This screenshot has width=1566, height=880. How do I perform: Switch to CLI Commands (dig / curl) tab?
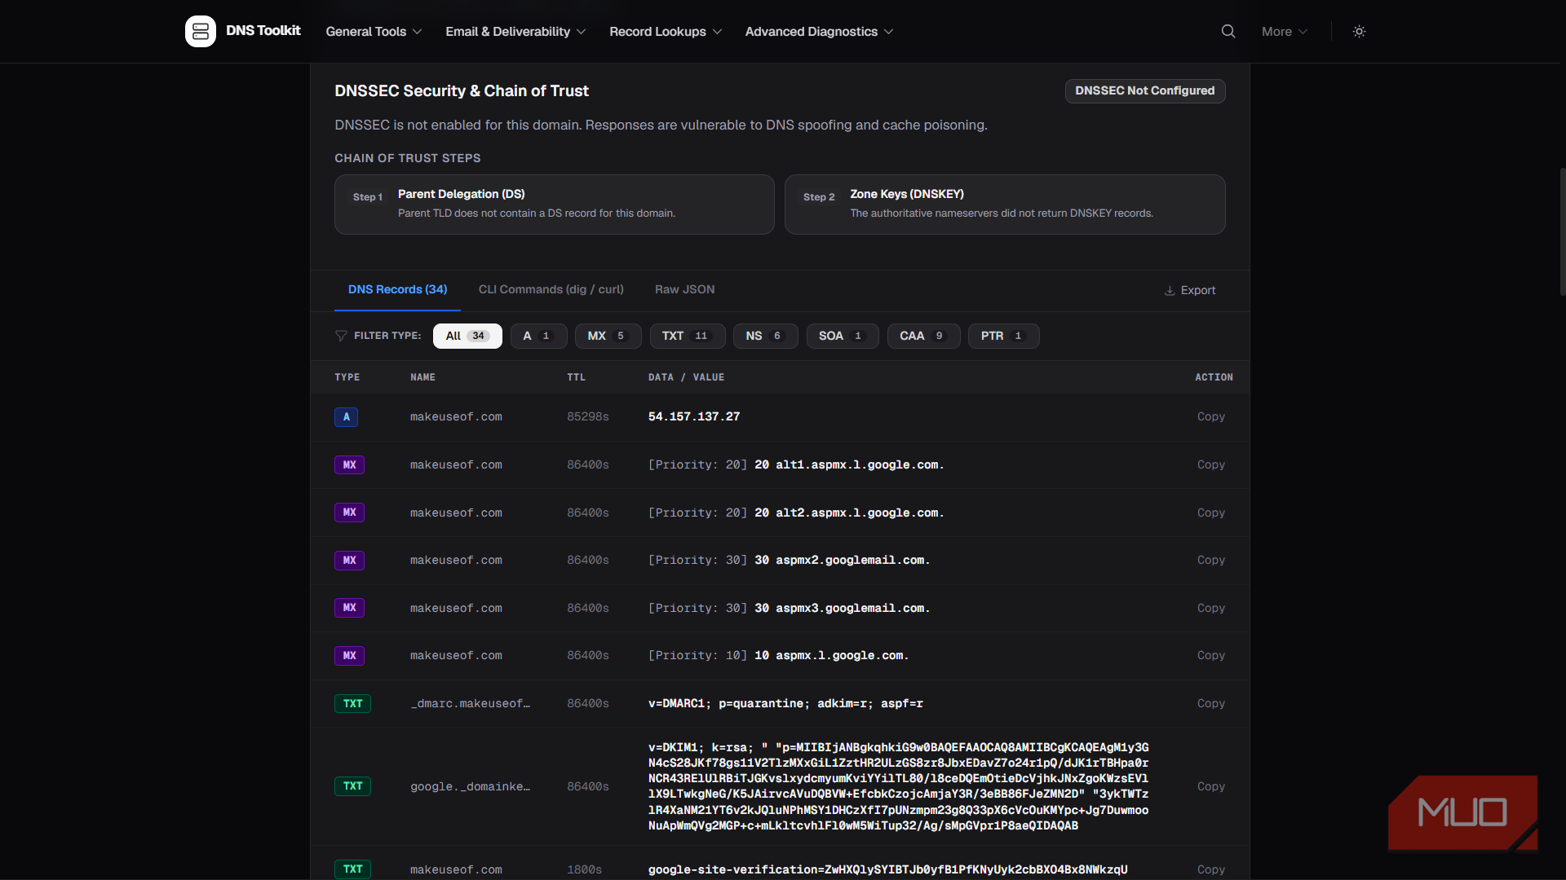[x=551, y=289]
